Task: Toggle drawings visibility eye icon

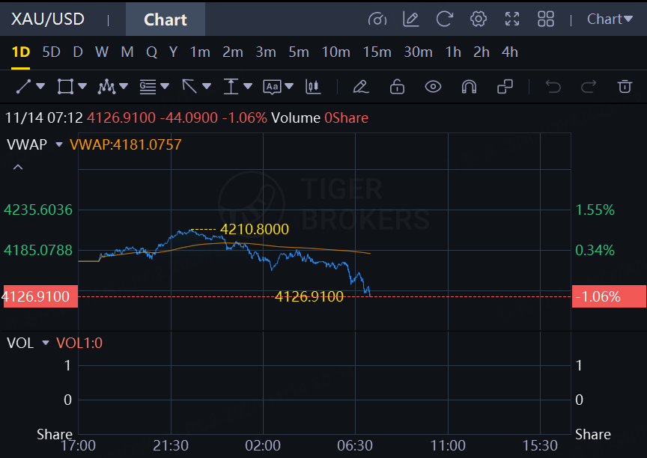Action: (433, 87)
